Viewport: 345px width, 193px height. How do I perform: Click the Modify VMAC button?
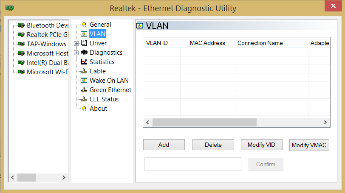309,145
